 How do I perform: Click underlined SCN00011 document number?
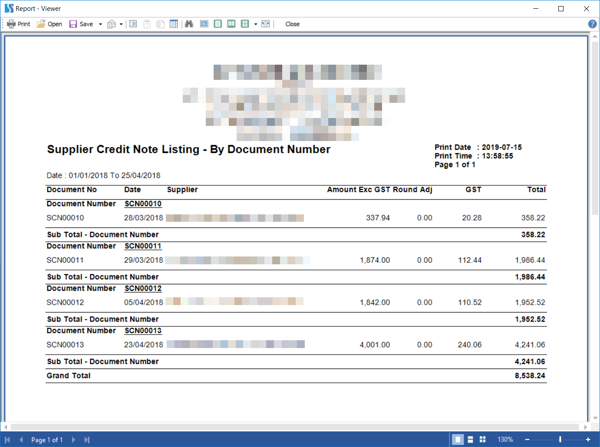(x=143, y=246)
